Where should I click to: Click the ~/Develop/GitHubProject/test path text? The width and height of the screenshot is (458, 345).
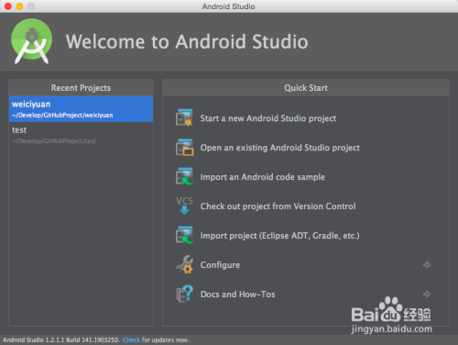pyautogui.click(x=54, y=141)
